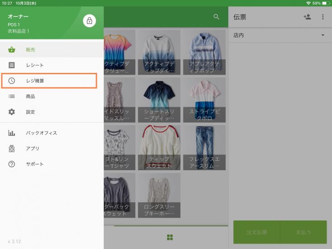Open the search magnifier icon
Screen dimensions: 332x249
[x=217, y=17]
